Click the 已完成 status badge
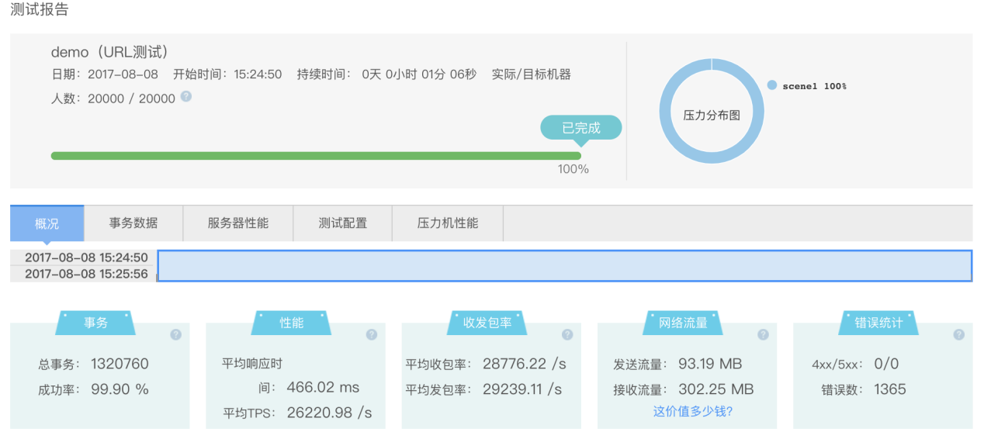The height and width of the screenshot is (439, 984). 581,128
